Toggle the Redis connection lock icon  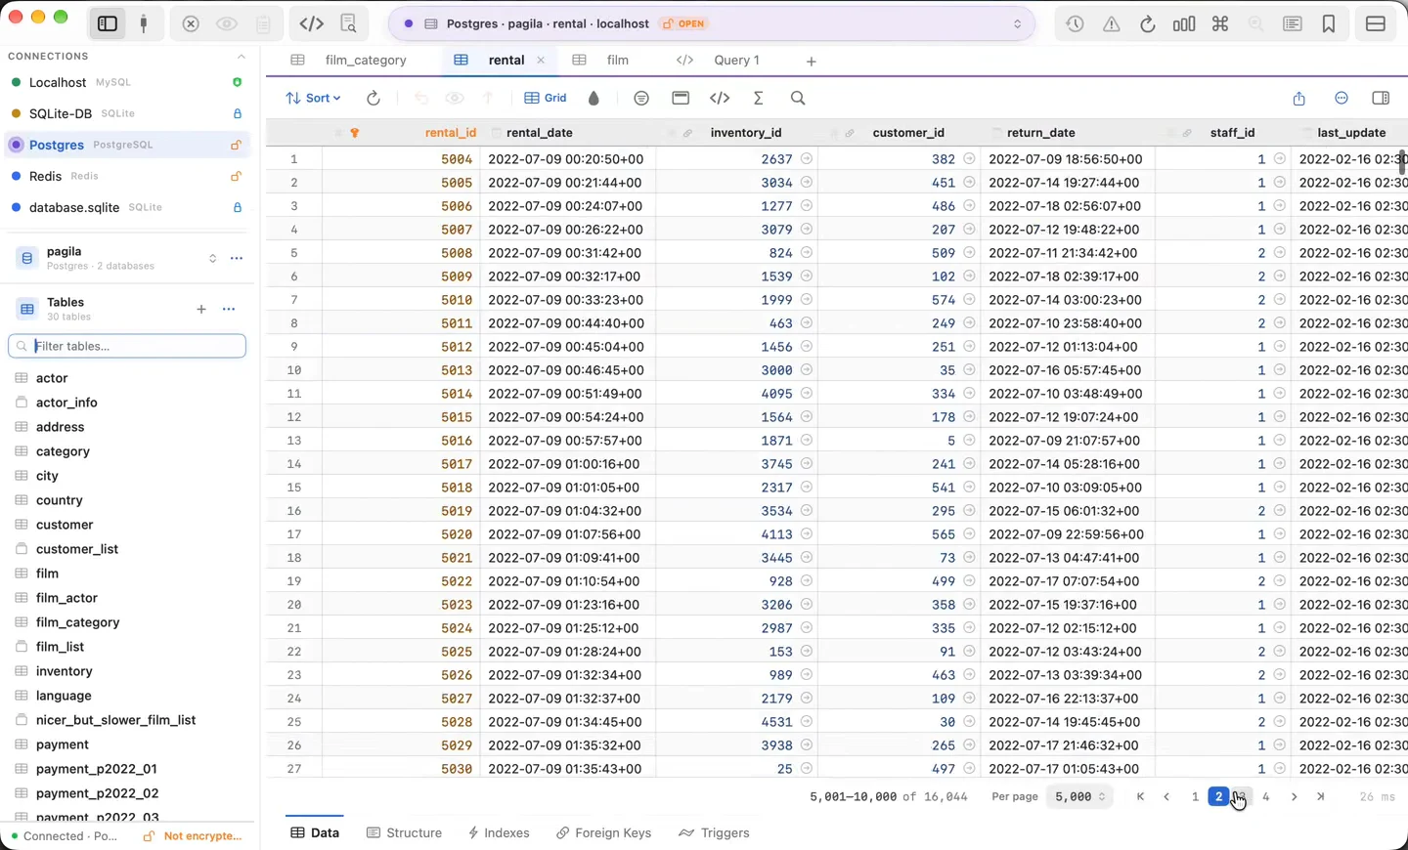236,176
